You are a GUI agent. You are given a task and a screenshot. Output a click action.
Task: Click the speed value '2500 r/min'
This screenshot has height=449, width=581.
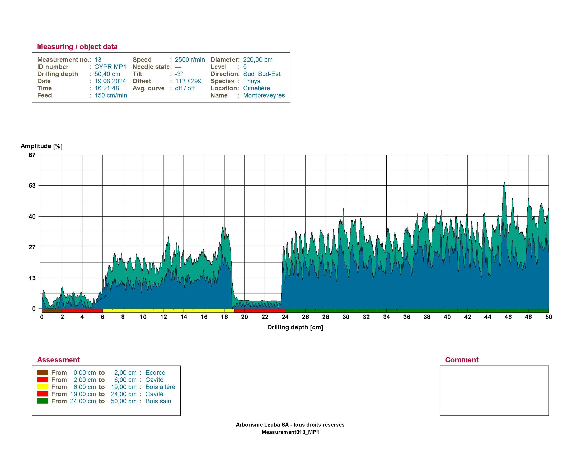point(190,60)
